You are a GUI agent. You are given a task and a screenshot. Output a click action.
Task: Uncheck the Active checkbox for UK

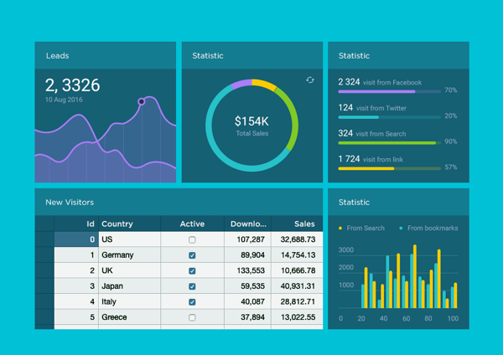pos(192,270)
